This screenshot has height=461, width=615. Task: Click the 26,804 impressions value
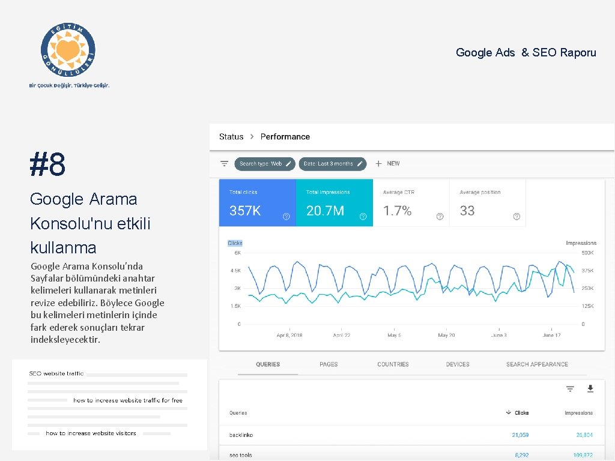pyautogui.click(x=584, y=435)
